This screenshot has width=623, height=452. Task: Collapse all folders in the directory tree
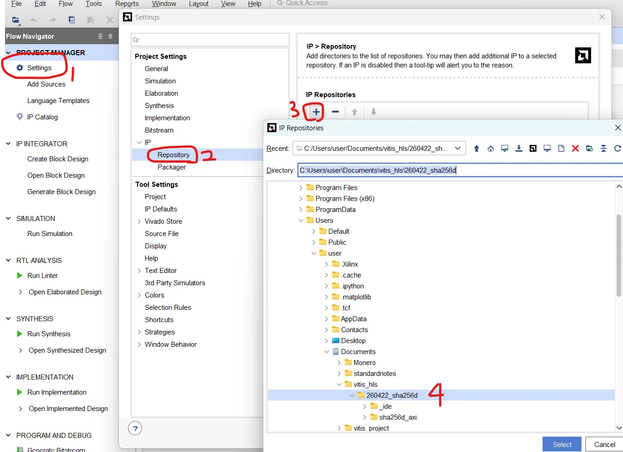click(603, 149)
